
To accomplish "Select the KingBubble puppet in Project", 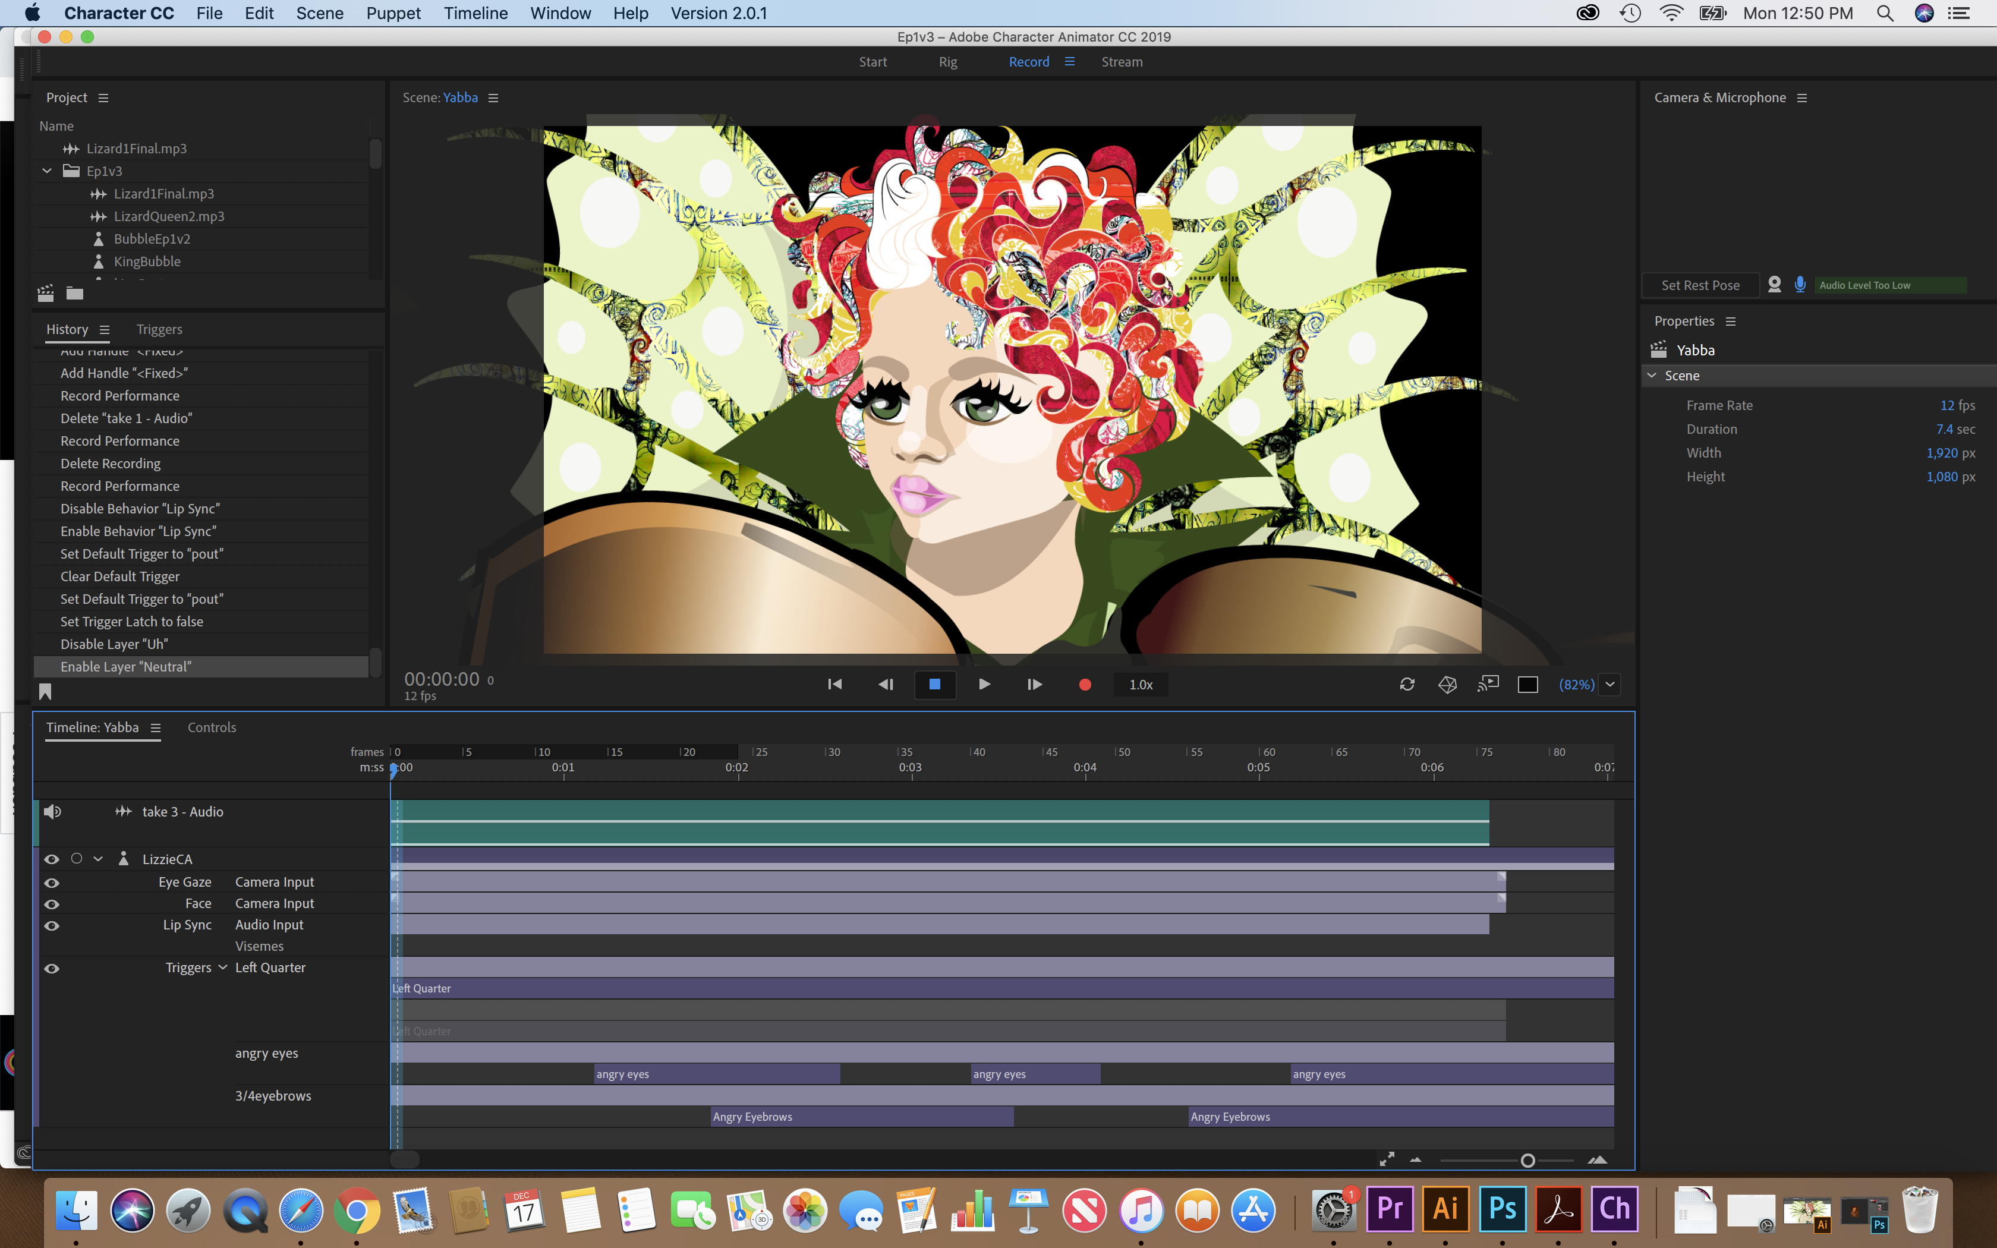I will click(x=147, y=261).
